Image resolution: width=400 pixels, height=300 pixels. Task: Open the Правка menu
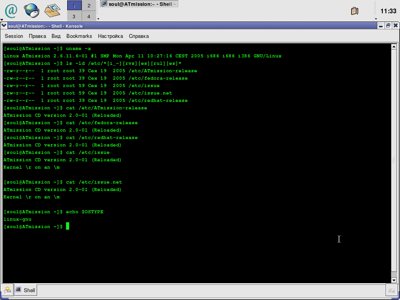(x=37, y=36)
